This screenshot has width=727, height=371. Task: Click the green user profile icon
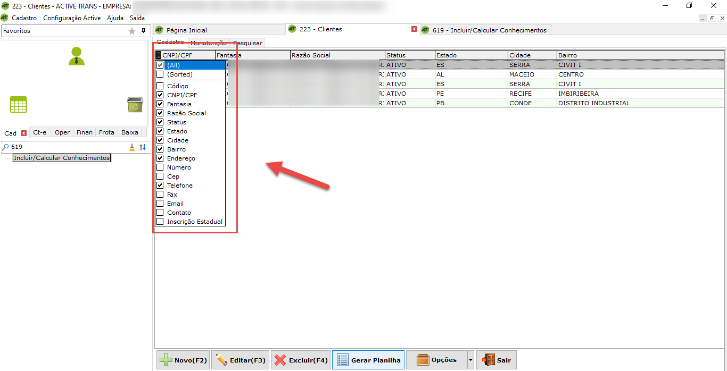point(77,56)
